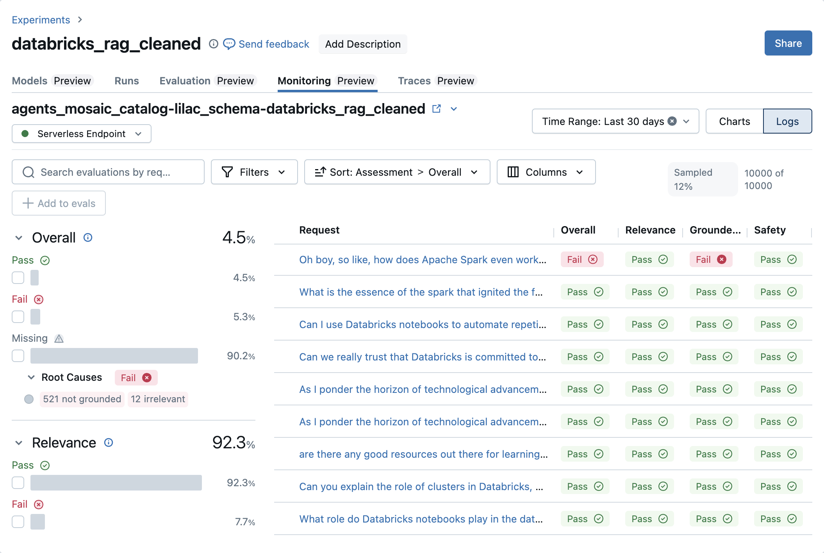Screen dimensions: 824x553
Task: Click the Missing 90.2% distribution bar
Action: point(114,356)
